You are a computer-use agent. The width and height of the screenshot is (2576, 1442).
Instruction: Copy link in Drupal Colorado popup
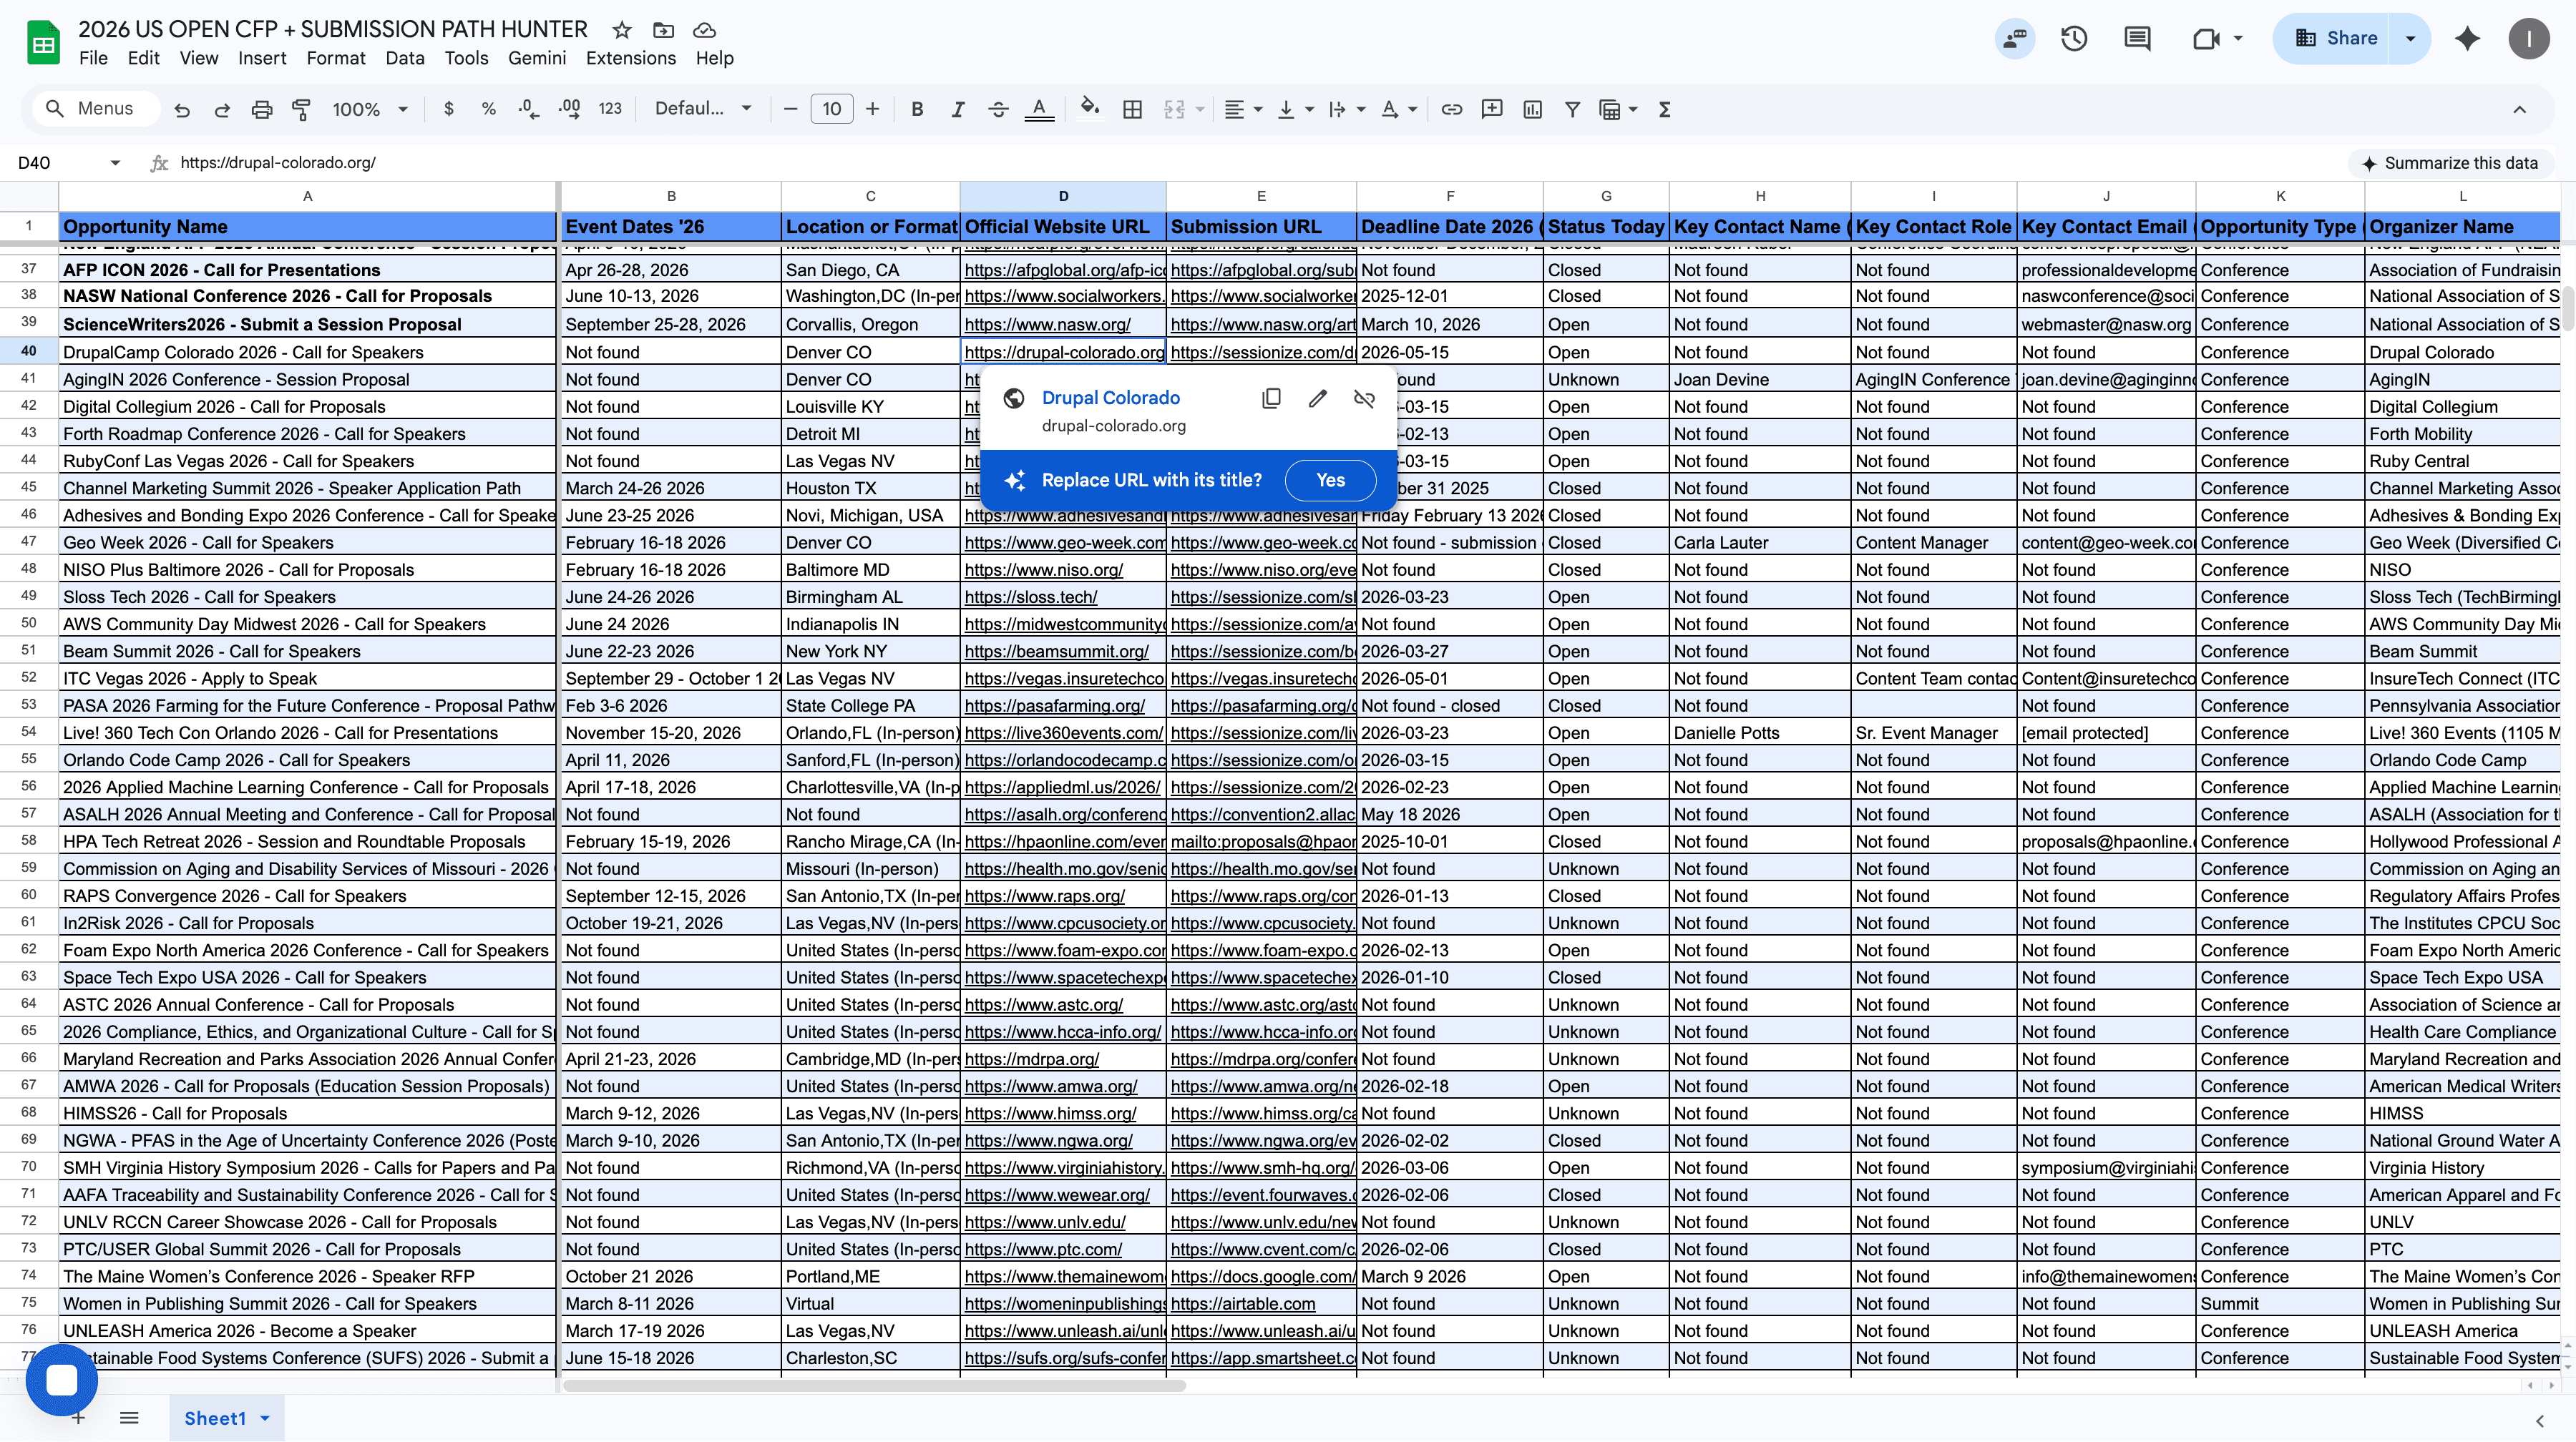(x=1271, y=398)
